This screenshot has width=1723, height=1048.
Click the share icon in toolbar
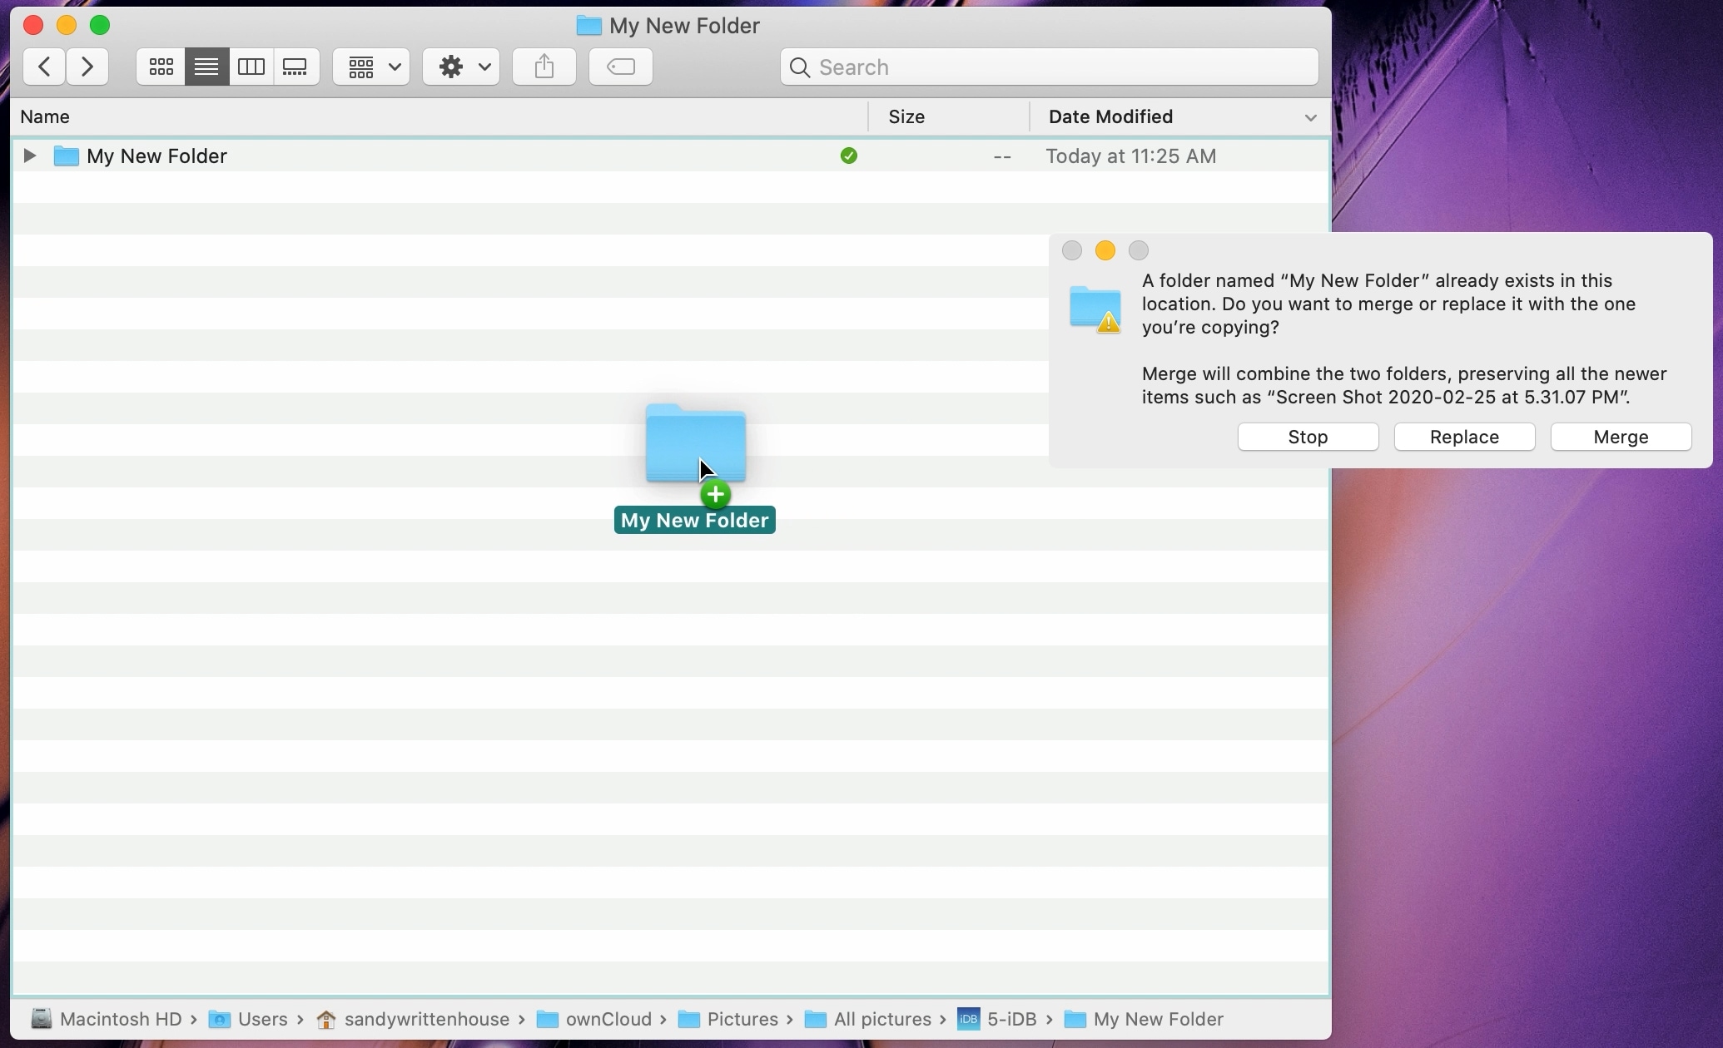[x=544, y=67]
